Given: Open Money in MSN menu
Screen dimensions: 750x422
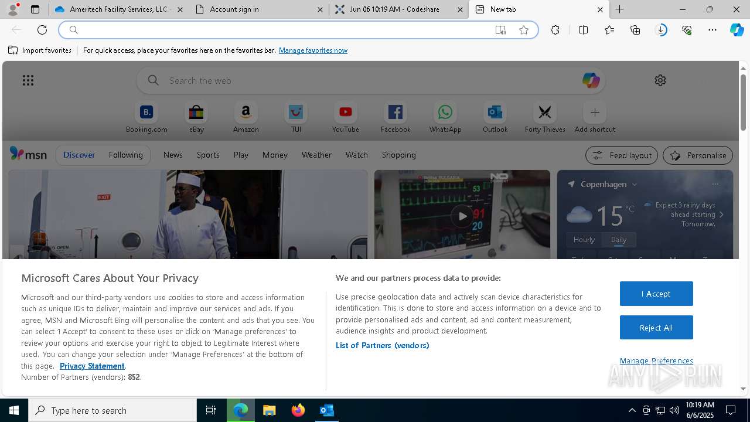Looking at the screenshot, I should [275, 155].
